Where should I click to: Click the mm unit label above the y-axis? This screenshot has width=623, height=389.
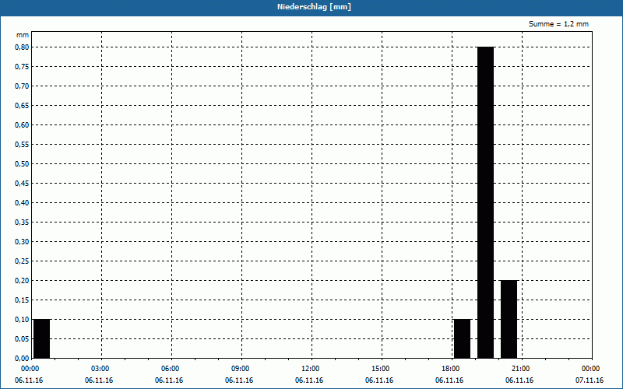point(23,35)
